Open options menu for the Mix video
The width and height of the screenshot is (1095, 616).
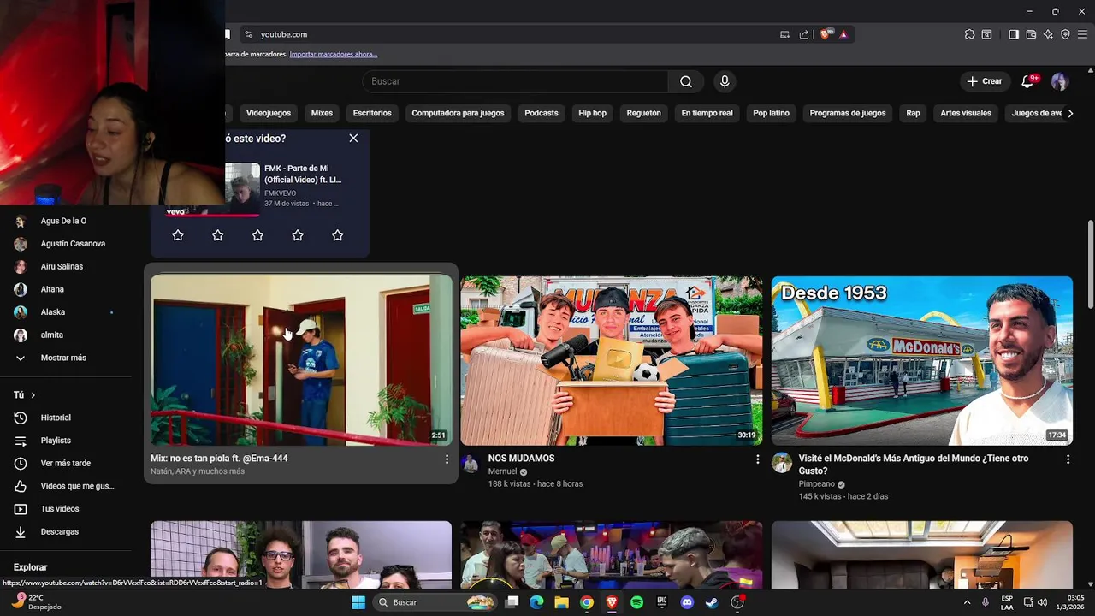tap(447, 459)
